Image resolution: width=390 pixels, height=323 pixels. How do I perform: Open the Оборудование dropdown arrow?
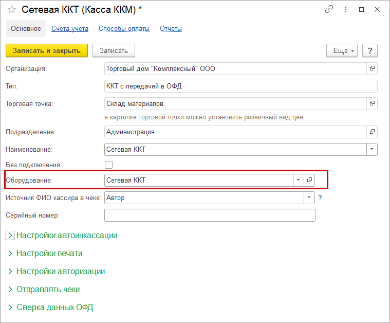point(299,180)
